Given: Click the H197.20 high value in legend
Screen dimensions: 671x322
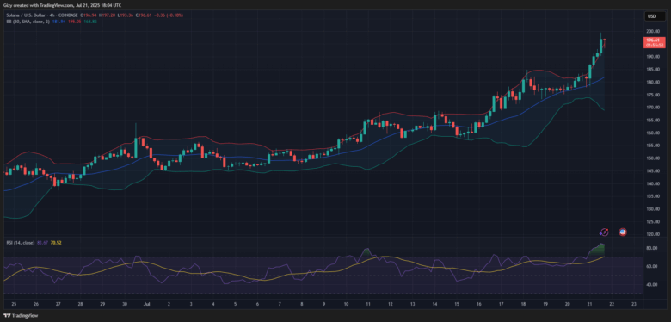Looking at the screenshot, I should tap(107, 15).
